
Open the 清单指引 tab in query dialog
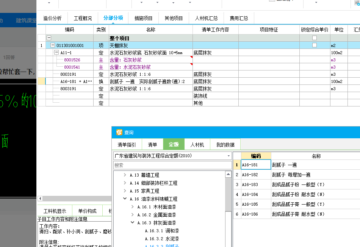coord(127,145)
